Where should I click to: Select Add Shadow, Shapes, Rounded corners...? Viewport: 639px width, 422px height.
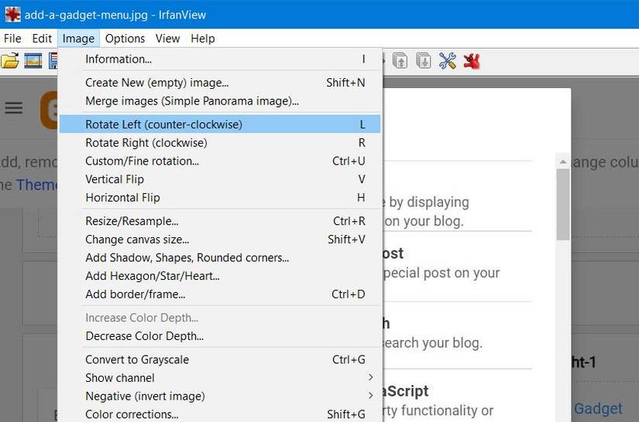tap(220, 257)
